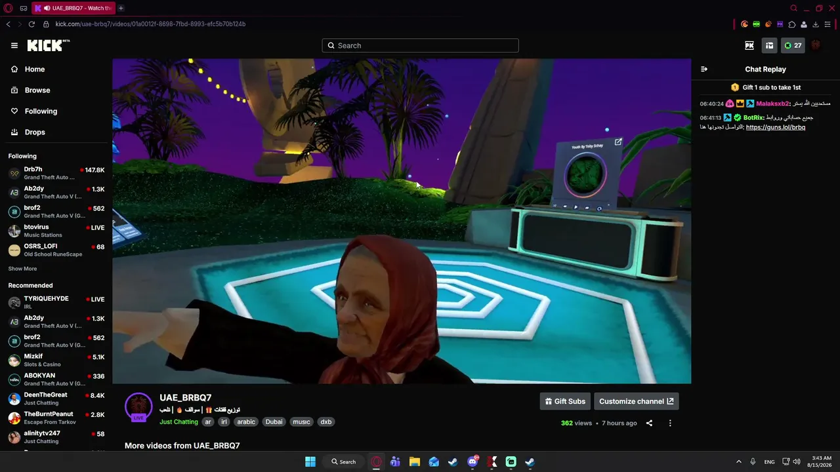The width and height of the screenshot is (840, 472).
Task: Open Windows Start menu
Action: [x=310, y=462]
